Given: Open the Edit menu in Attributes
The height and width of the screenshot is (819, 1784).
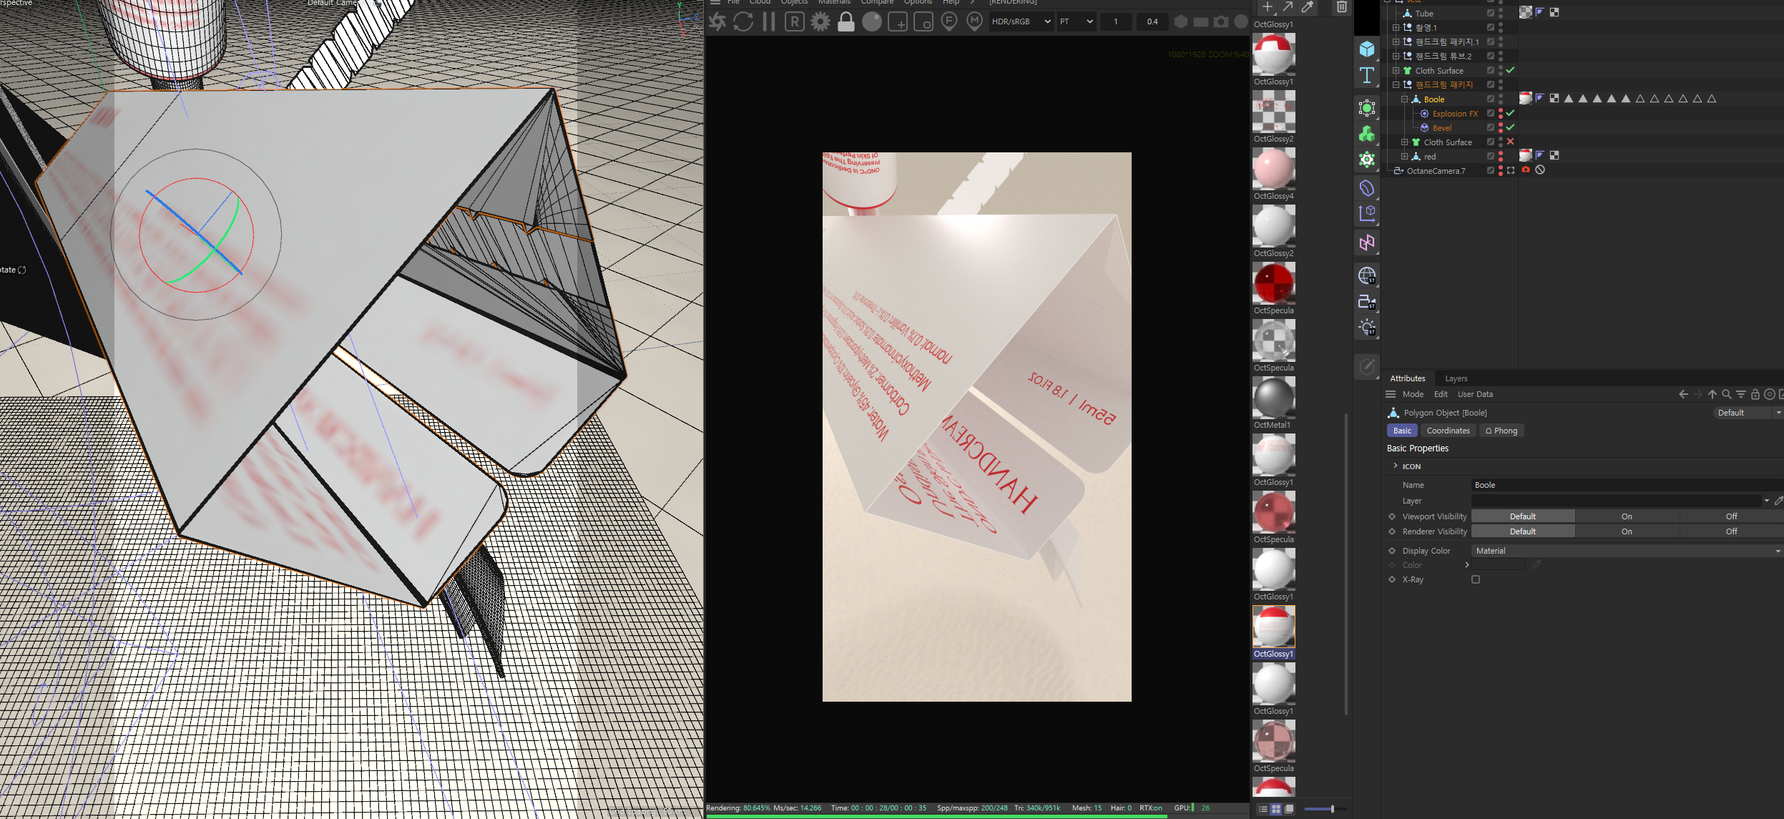Looking at the screenshot, I should tap(1441, 394).
